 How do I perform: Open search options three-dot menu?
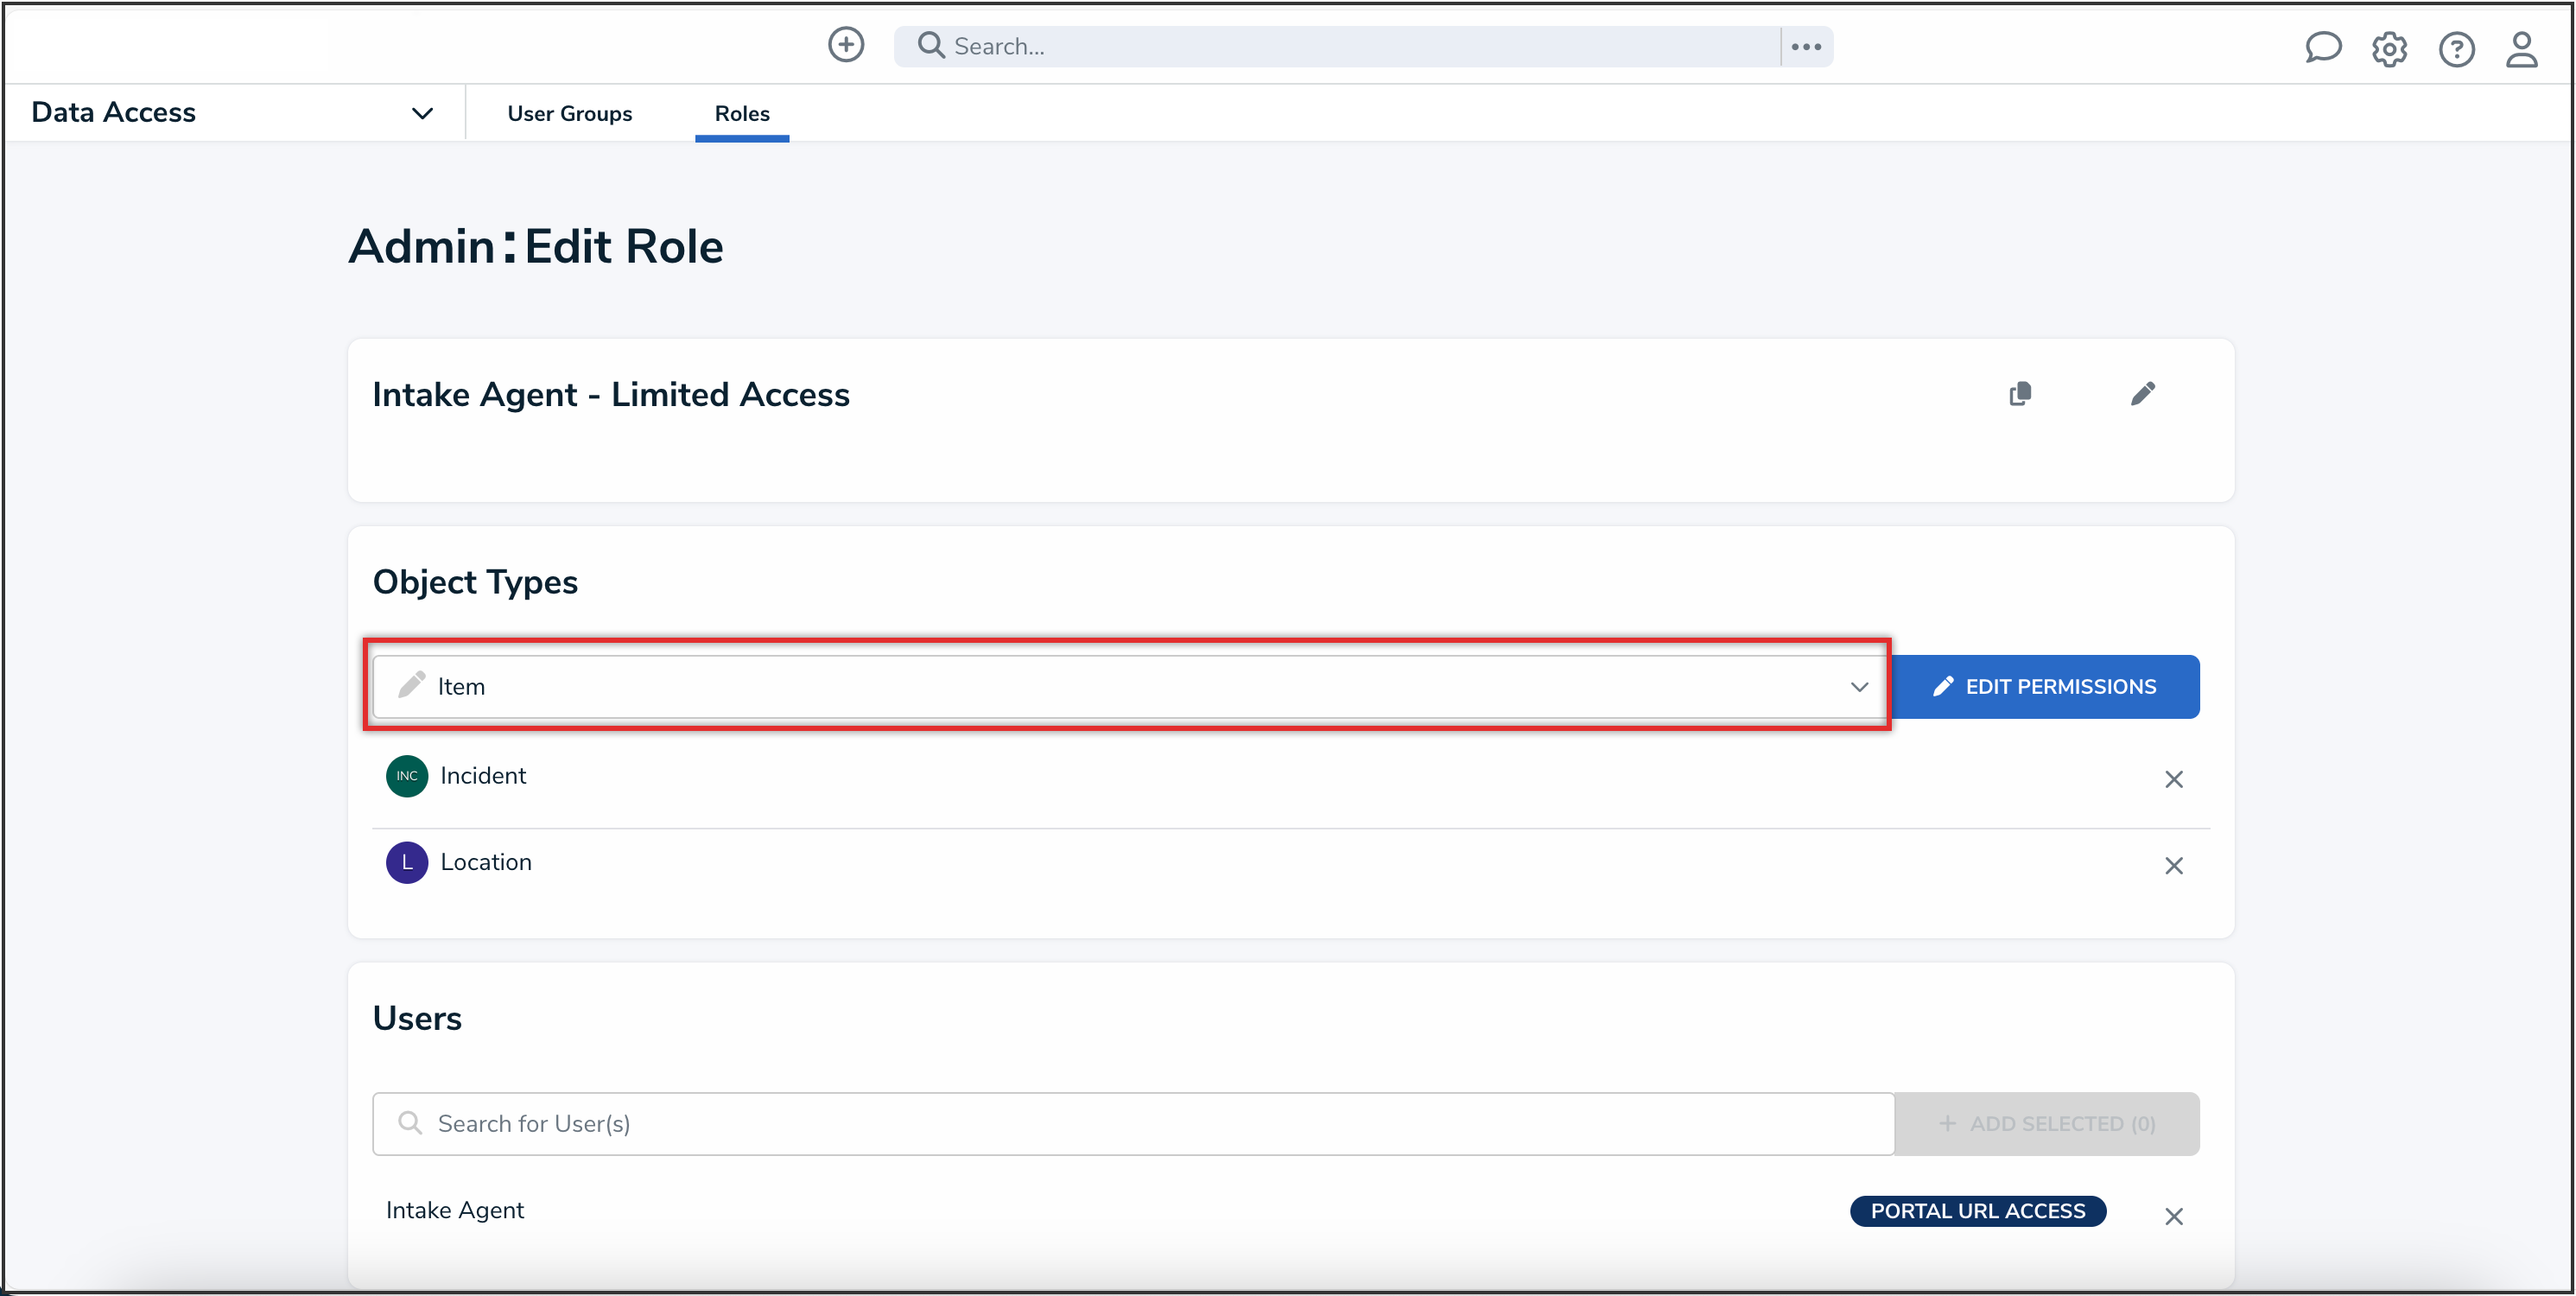(x=1806, y=47)
